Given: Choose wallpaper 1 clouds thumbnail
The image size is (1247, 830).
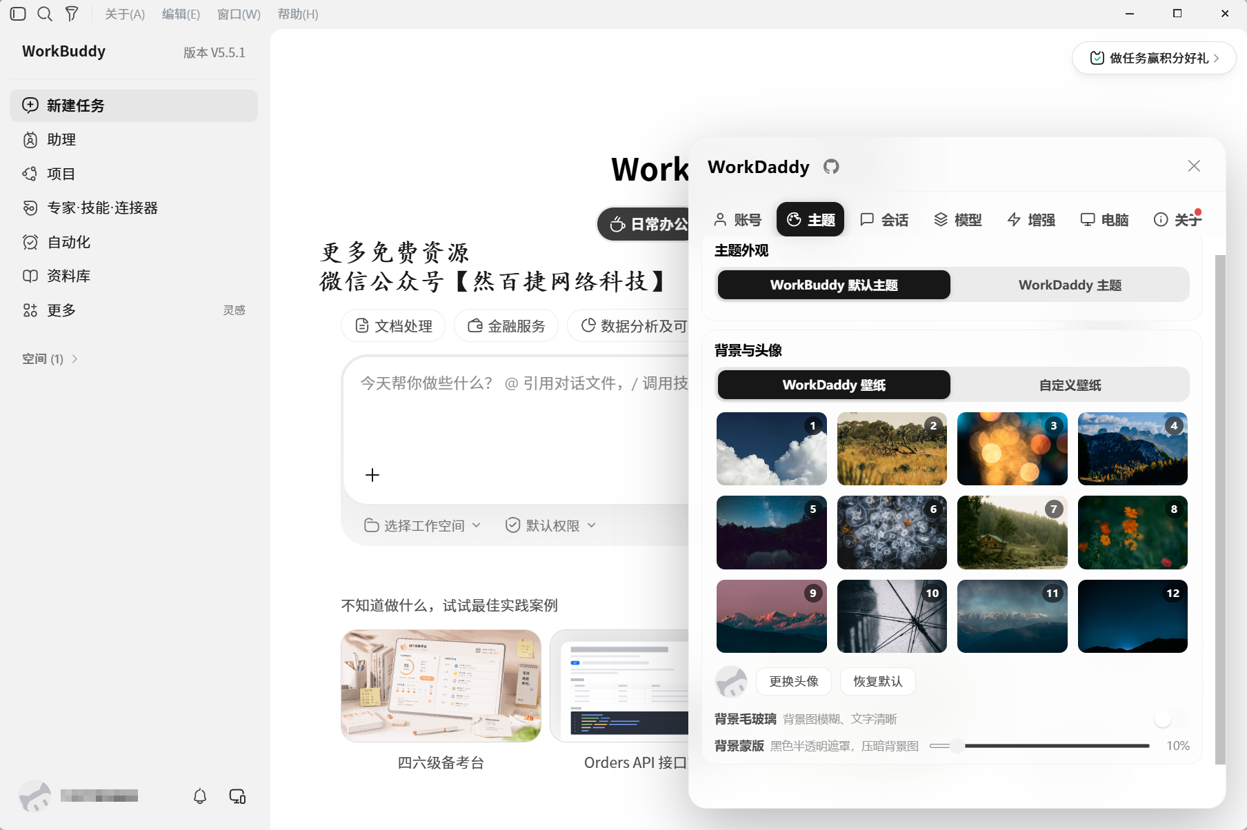Looking at the screenshot, I should [772, 449].
